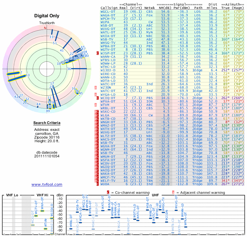Image resolution: width=247 pixels, height=237 pixels.
Task: Click the co-channel marker beside WJSP-DT
Action: 98,53
